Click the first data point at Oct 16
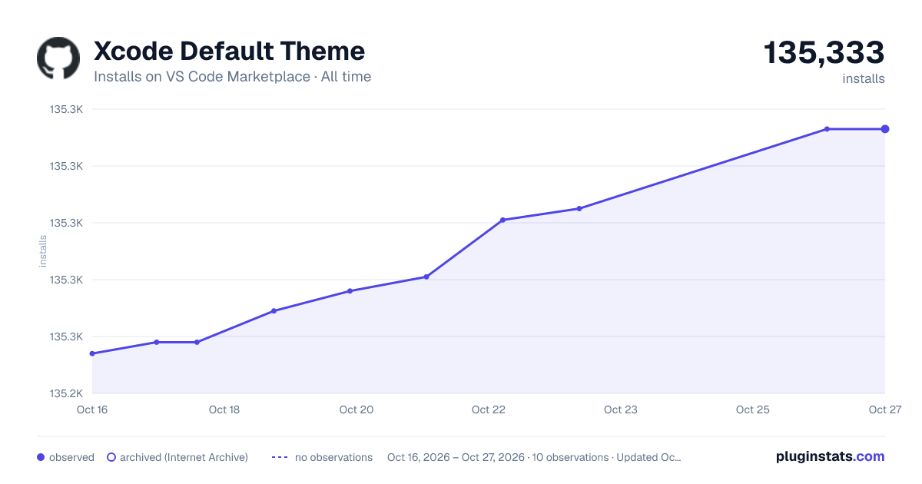Screen dimensions: 922x484 [x=92, y=353]
